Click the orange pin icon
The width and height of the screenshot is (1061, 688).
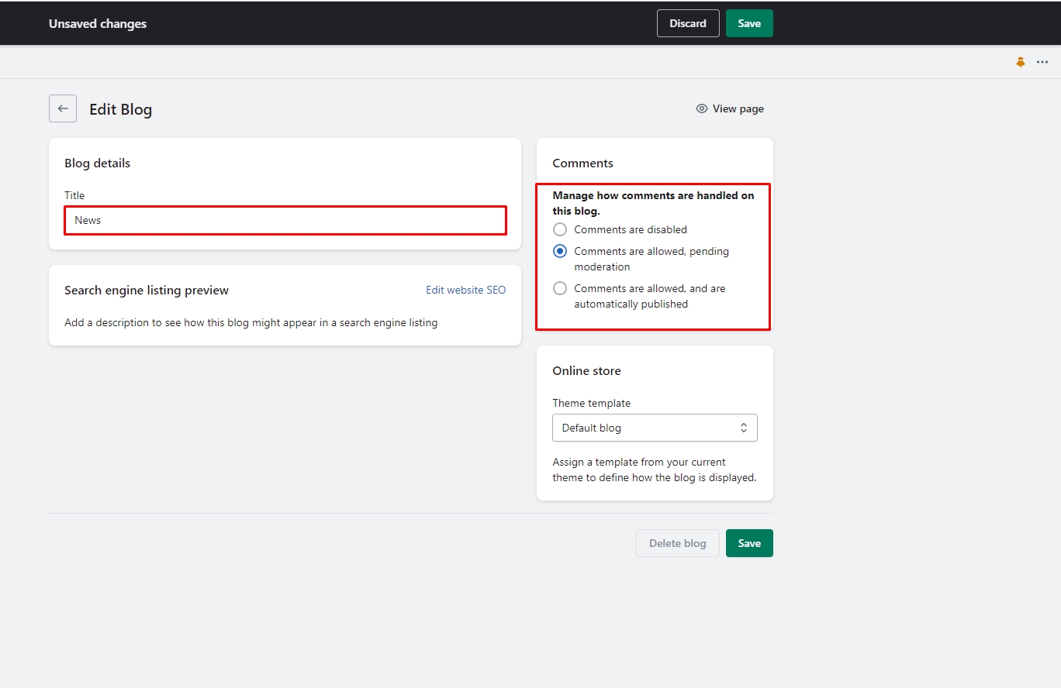[x=1021, y=62]
